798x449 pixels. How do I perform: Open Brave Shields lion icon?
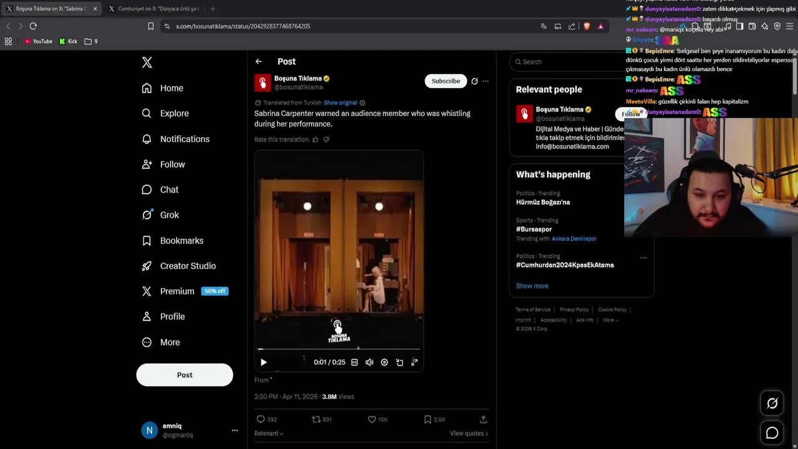pos(587,26)
